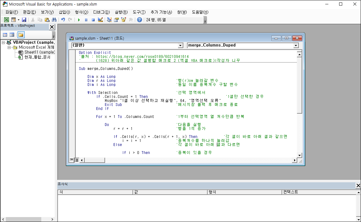The width and height of the screenshot is (361, 222).
Task: Open the 도움말(H) menu
Action: tap(200, 12)
